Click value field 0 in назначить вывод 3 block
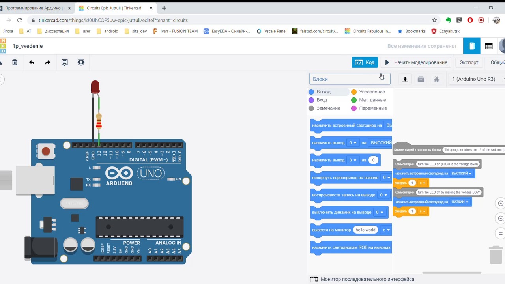The height and width of the screenshot is (284, 505). point(373,160)
